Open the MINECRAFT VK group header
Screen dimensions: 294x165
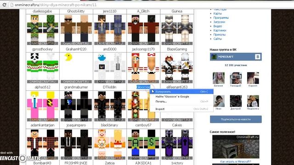pos(236,57)
